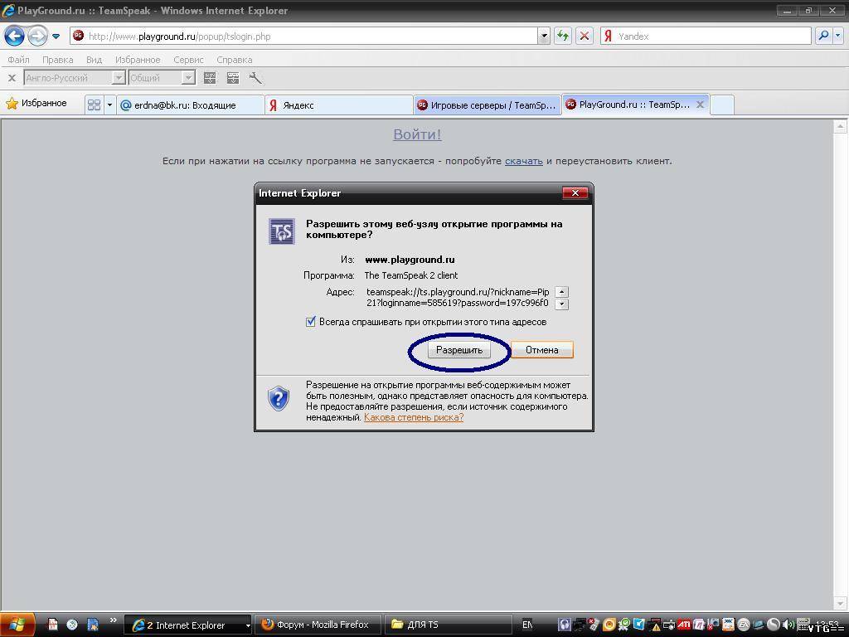Switch to the Яндекс tab
Image resolution: width=849 pixels, height=637 pixels.
pyautogui.click(x=339, y=105)
